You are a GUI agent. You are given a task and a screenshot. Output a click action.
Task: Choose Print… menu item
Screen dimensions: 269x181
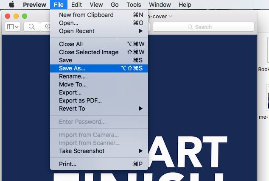(99, 164)
